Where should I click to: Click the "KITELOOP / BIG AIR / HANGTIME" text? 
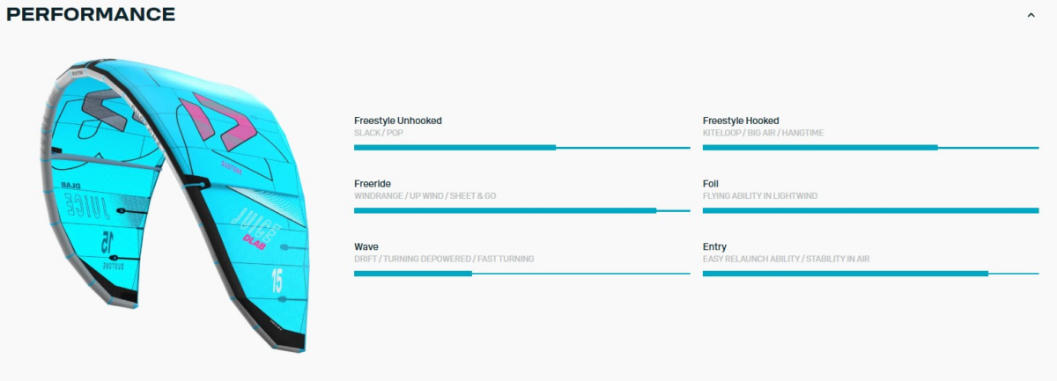point(763,133)
